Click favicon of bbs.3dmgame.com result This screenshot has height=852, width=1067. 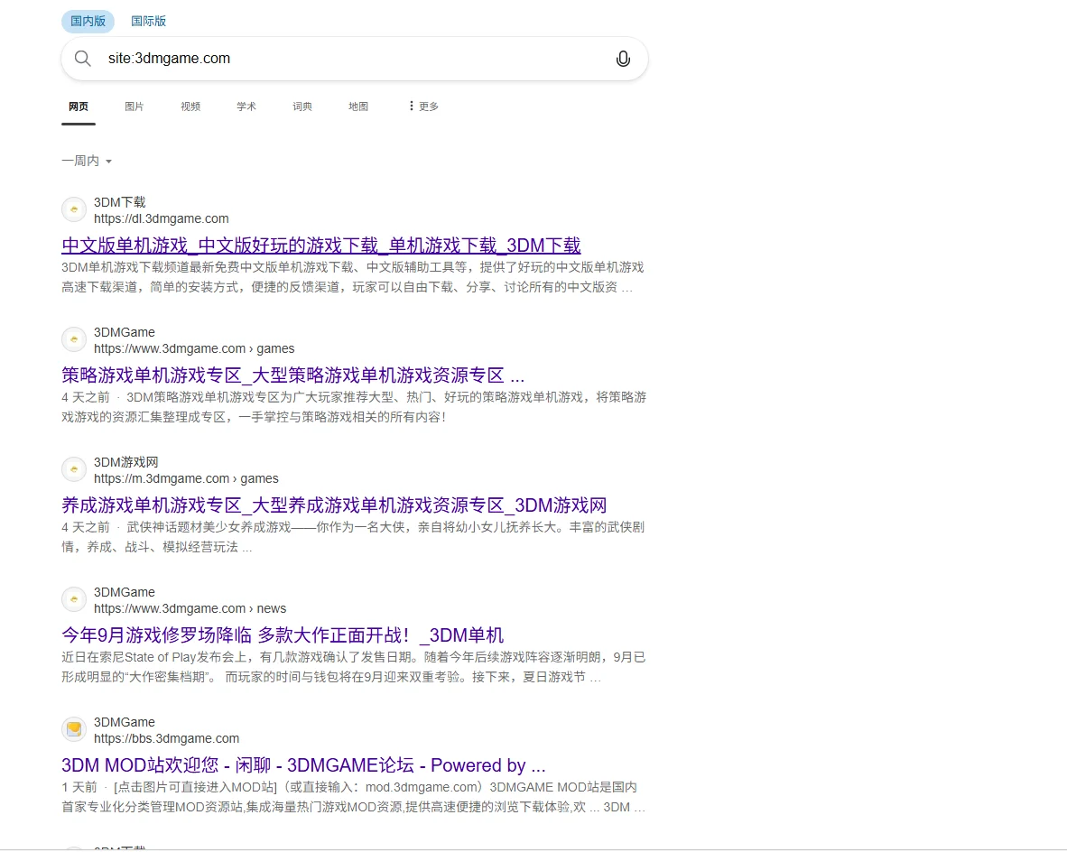(74, 729)
